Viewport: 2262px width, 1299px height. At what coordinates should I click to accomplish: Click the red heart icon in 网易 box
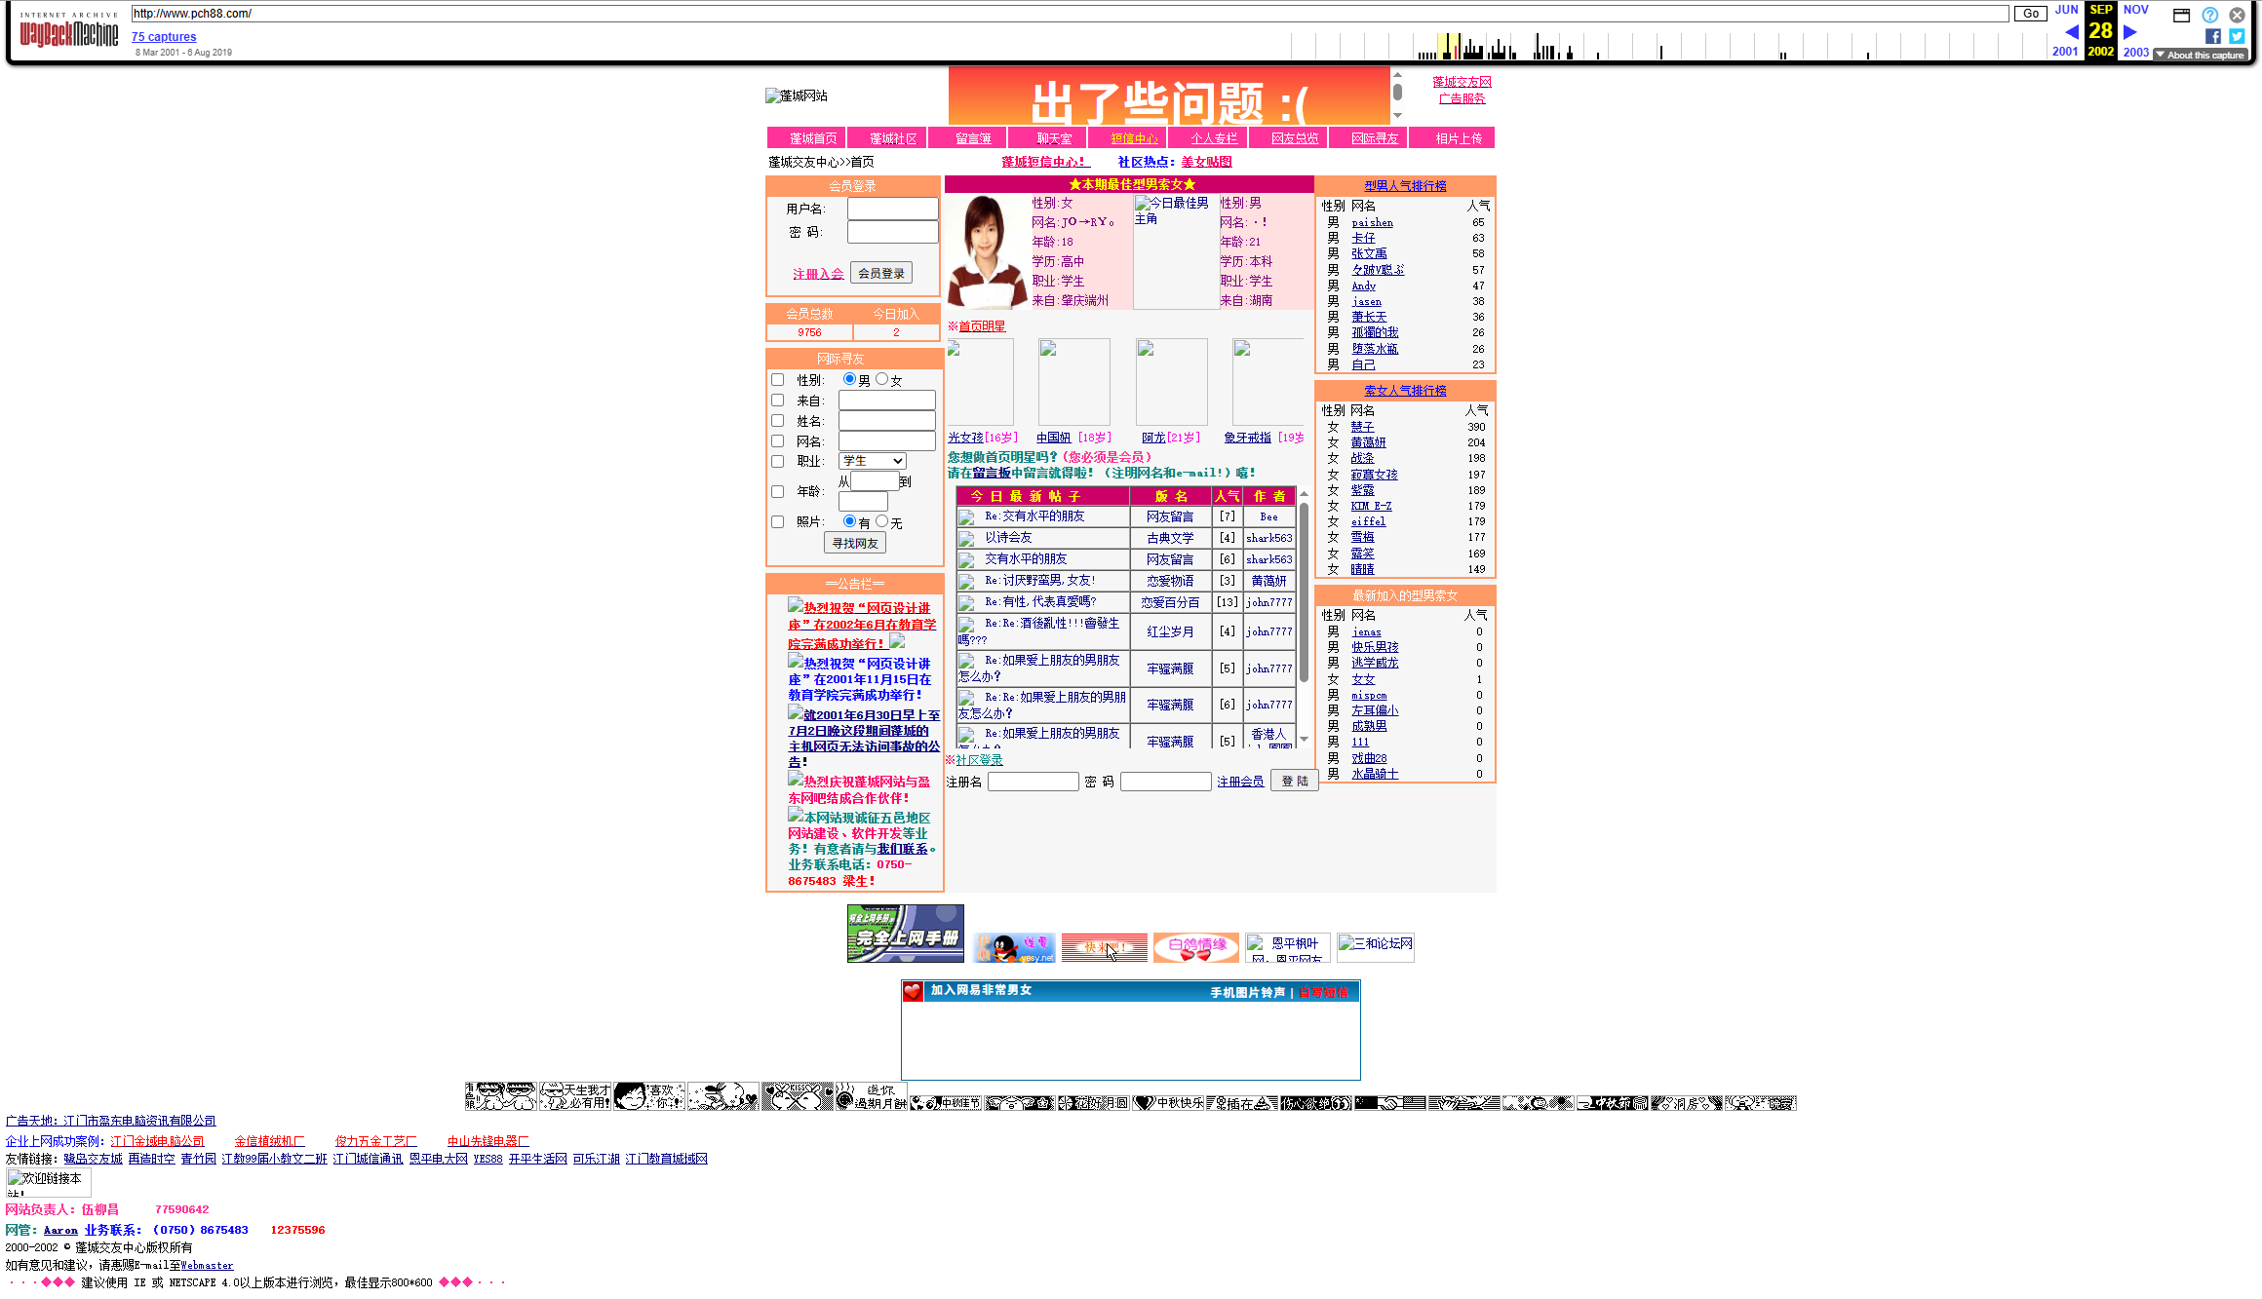pos(913,991)
